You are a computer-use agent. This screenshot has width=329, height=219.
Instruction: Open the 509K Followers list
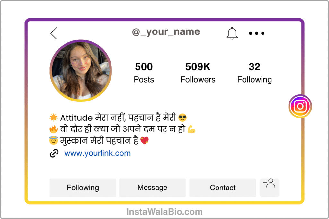click(x=198, y=73)
